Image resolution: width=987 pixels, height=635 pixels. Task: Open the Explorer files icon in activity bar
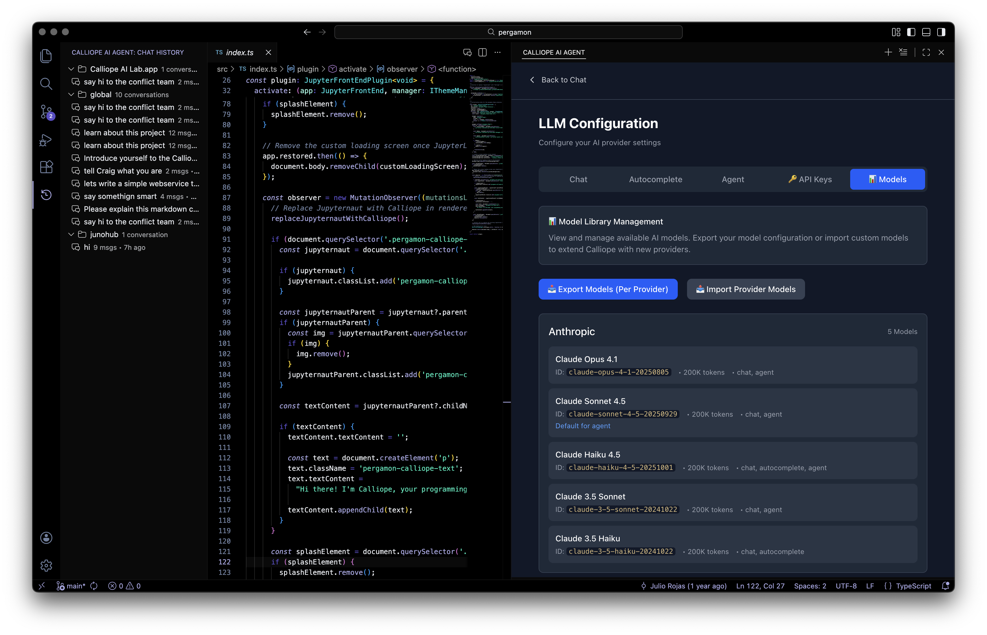[46, 56]
